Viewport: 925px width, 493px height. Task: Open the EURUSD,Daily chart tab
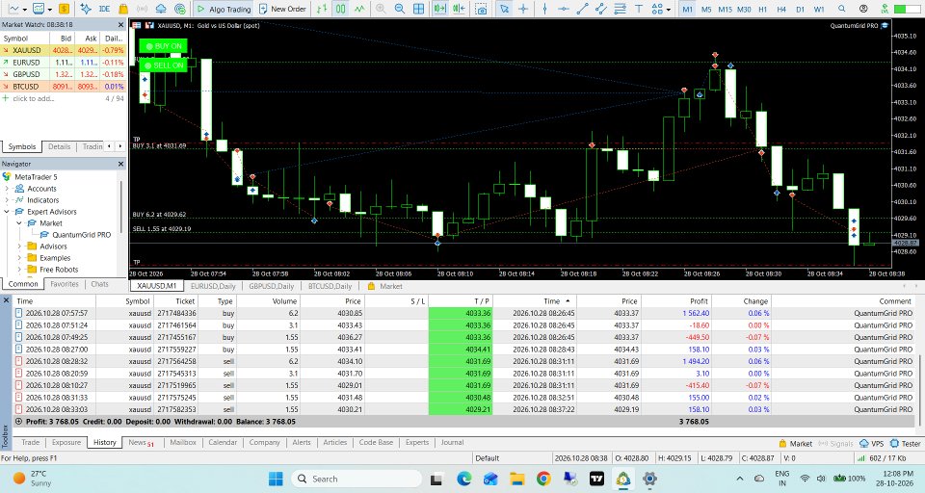(213, 286)
